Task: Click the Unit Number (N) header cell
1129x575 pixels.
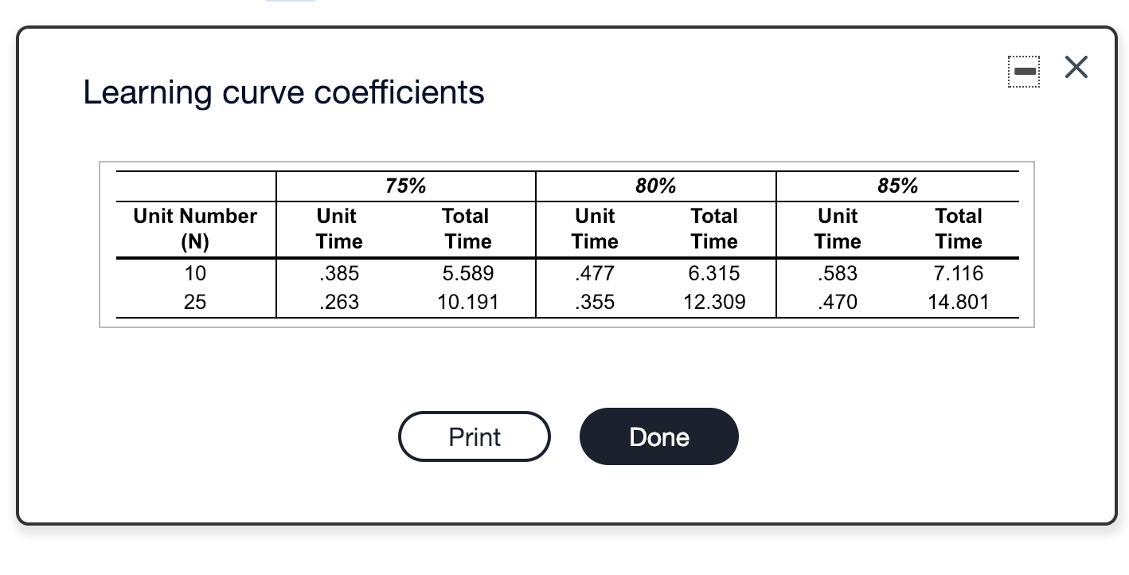Action: (195, 229)
